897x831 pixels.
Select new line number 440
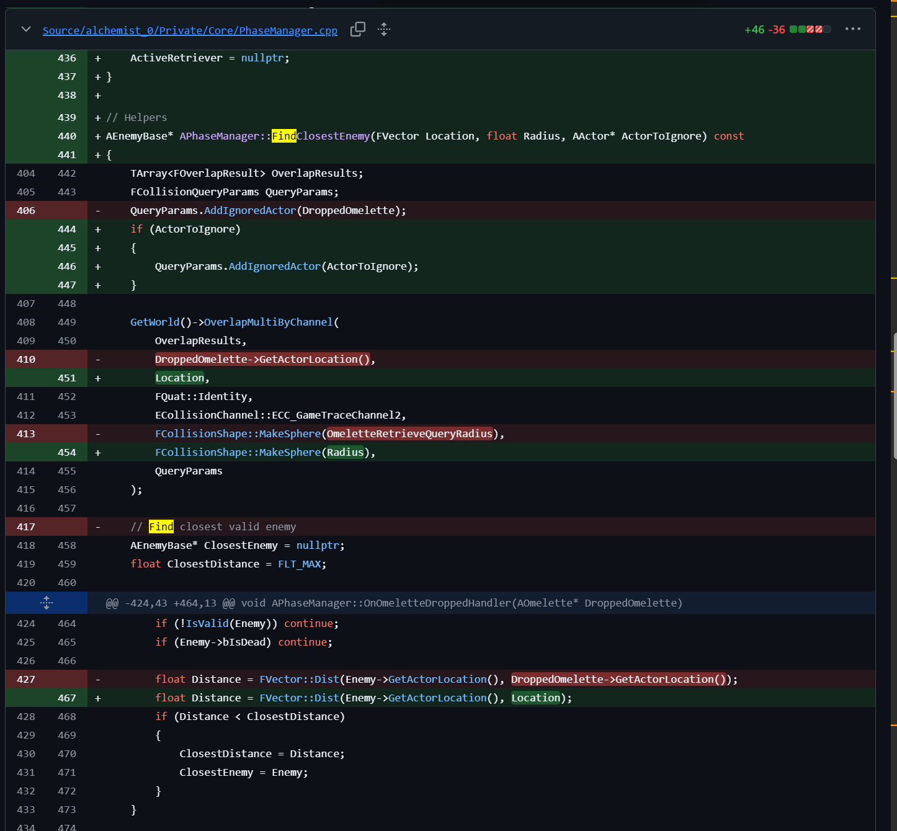(x=67, y=136)
